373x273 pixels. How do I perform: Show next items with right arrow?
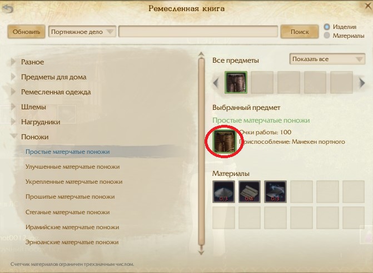coord(362,83)
